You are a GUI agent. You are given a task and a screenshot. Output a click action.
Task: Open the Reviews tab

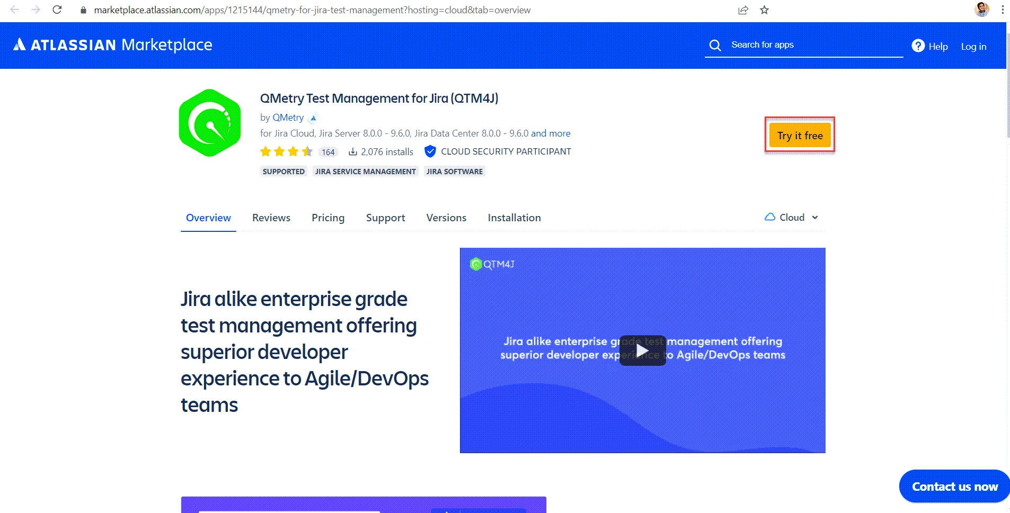point(271,218)
